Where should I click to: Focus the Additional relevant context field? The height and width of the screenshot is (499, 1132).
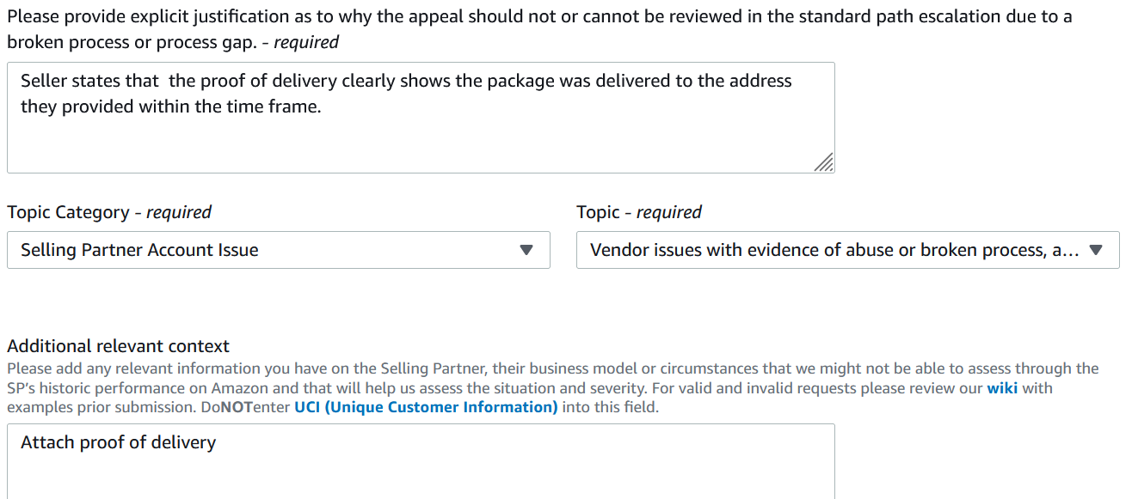pos(421,461)
